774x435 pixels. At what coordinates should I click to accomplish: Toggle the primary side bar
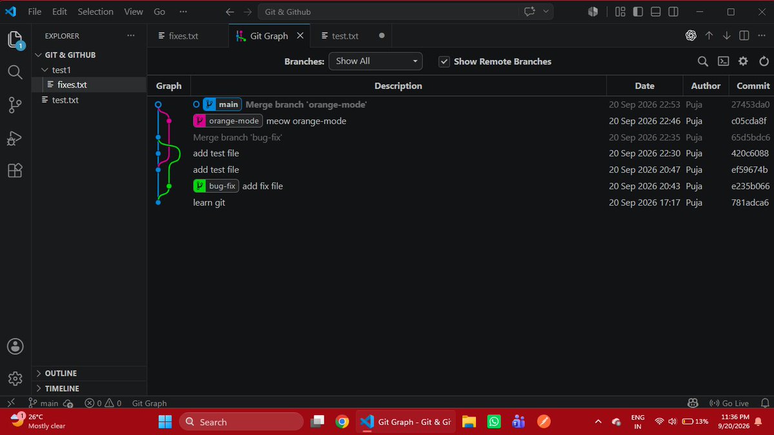[638, 12]
